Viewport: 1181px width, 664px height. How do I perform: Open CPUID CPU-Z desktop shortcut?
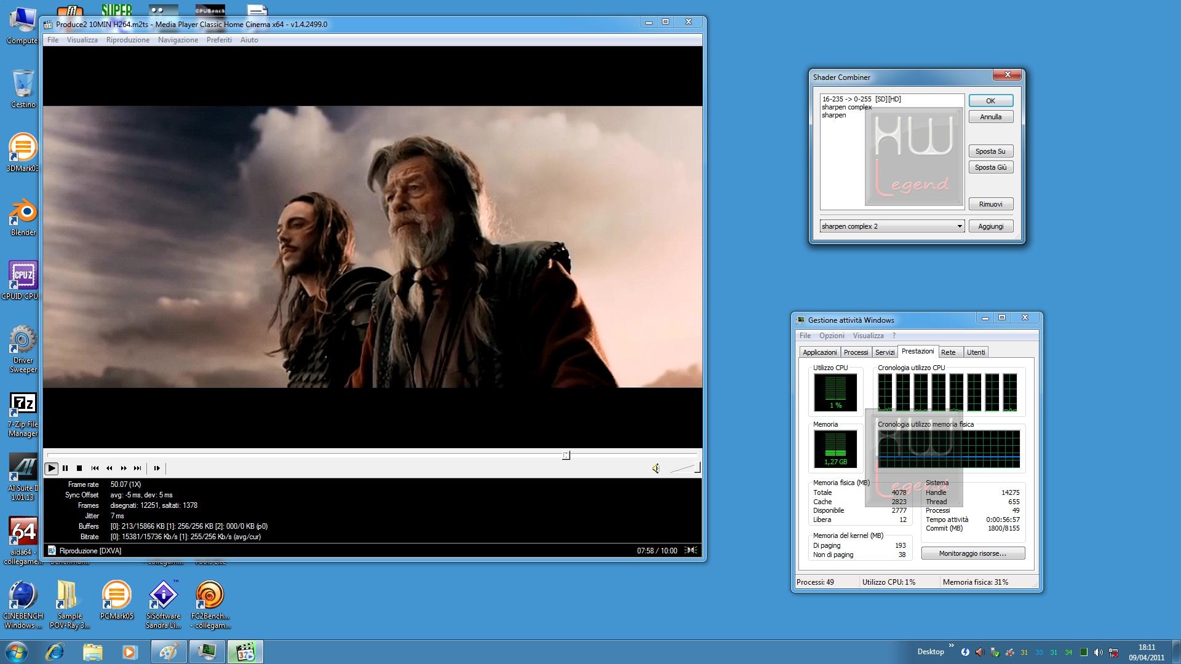(x=23, y=280)
